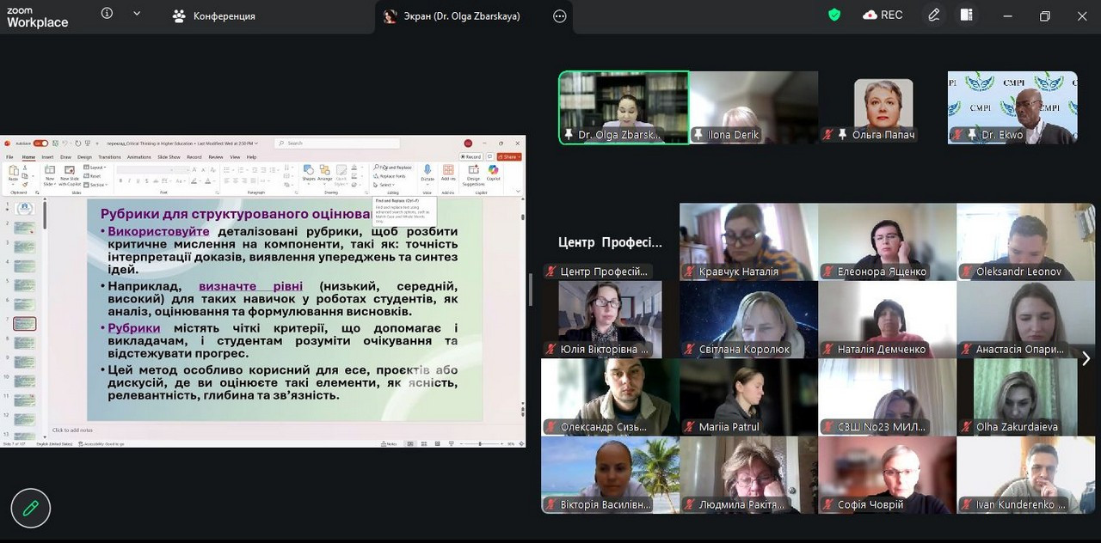Toggle the AutoSave switch in PowerPoint
Image resolution: width=1101 pixels, height=543 pixels.
pyautogui.click(x=40, y=143)
